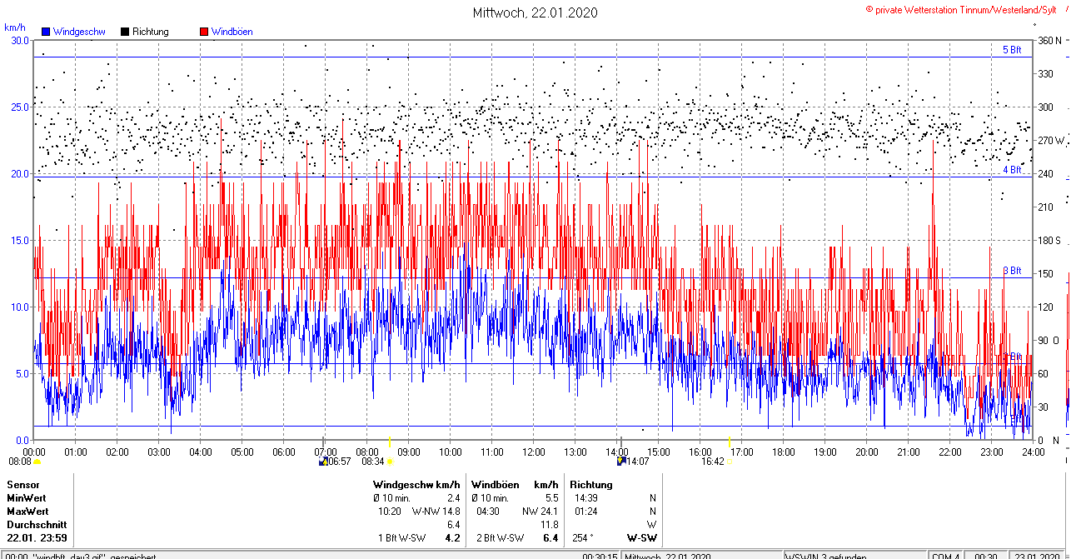Click the blue Windgeschw legend swatch
The width and height of the screenshot is (1091, 559).
[45, 32]
